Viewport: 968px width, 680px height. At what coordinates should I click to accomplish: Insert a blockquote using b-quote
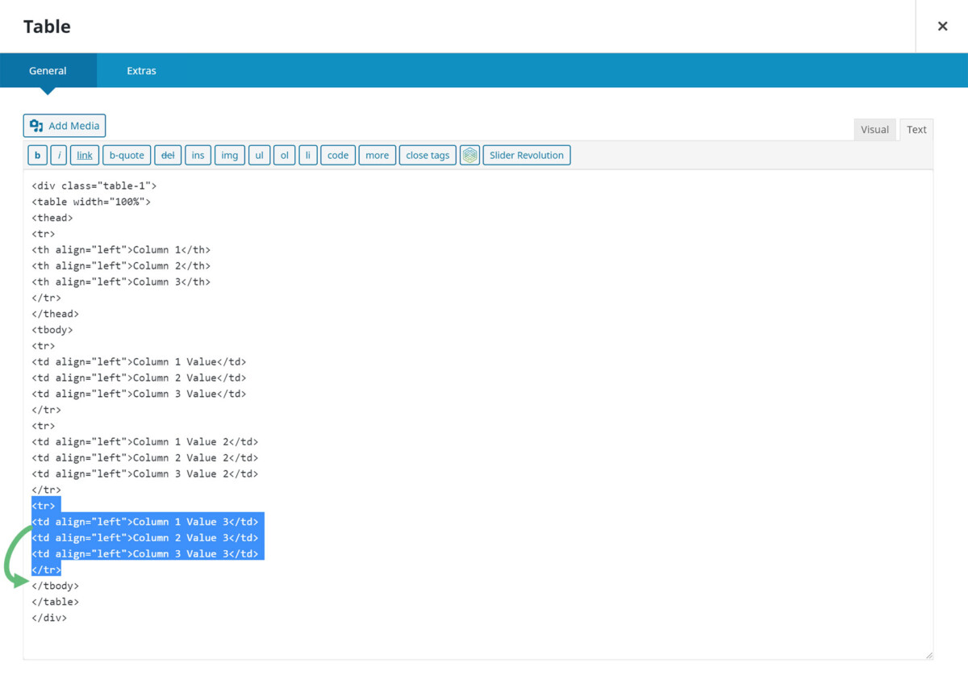[x=126, y=155]
